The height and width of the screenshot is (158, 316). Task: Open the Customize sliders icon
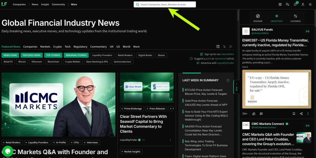pyautogui.click(x=295, y=16)
